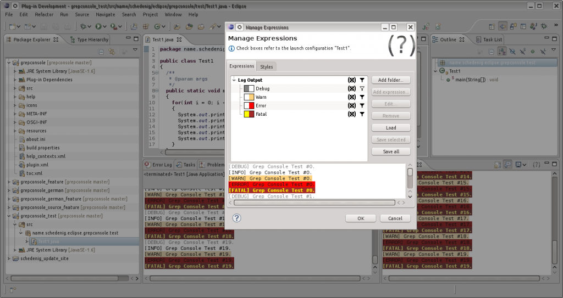The image size is (563, 298).
Task: Click the Debug style color swatch
Action: click(x=249, y=88)
